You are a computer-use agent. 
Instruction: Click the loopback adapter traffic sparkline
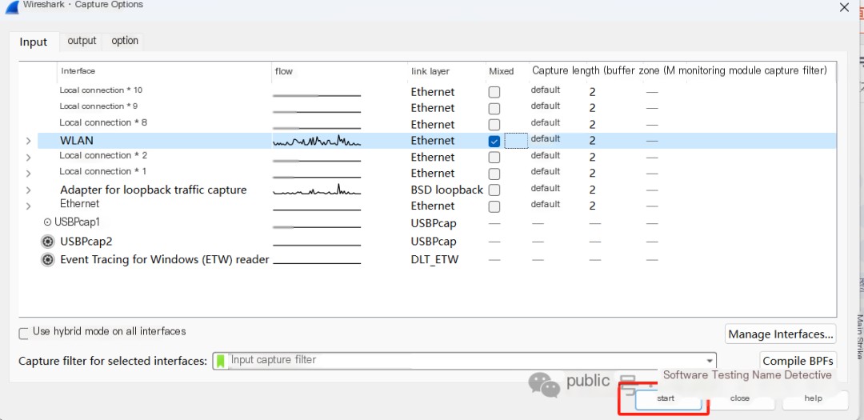317,190
